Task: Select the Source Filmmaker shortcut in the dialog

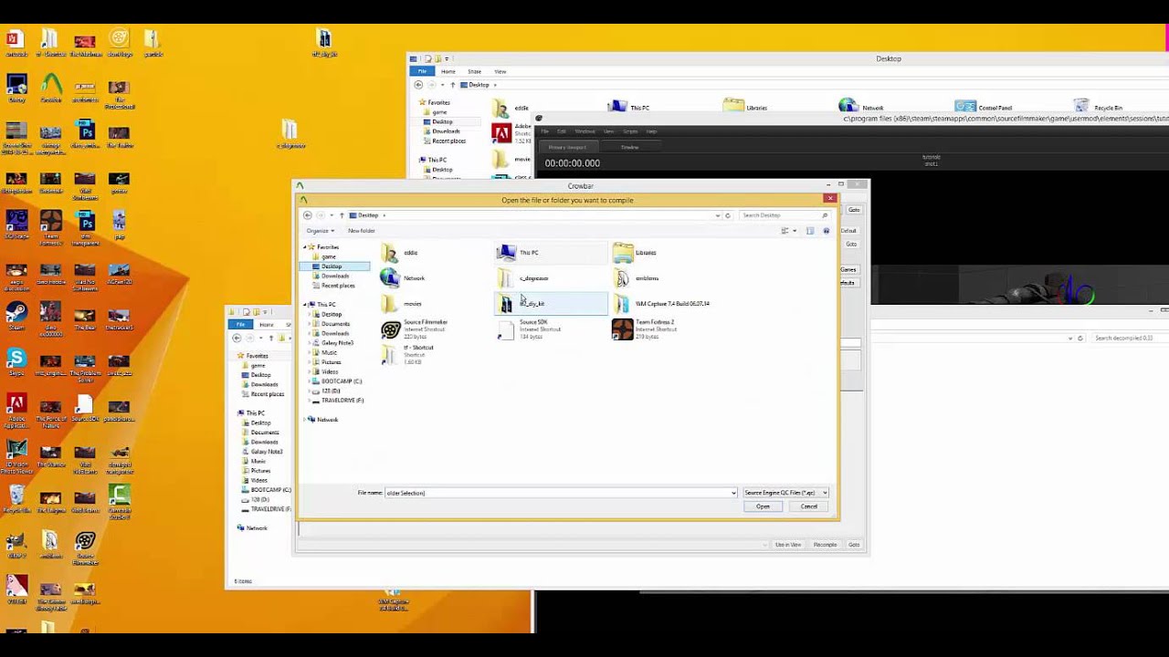Action: tap(415, 328)
